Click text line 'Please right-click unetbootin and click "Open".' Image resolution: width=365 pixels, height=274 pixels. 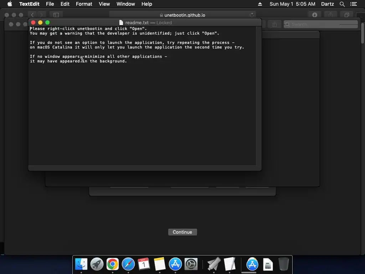[x=88, y=29]
